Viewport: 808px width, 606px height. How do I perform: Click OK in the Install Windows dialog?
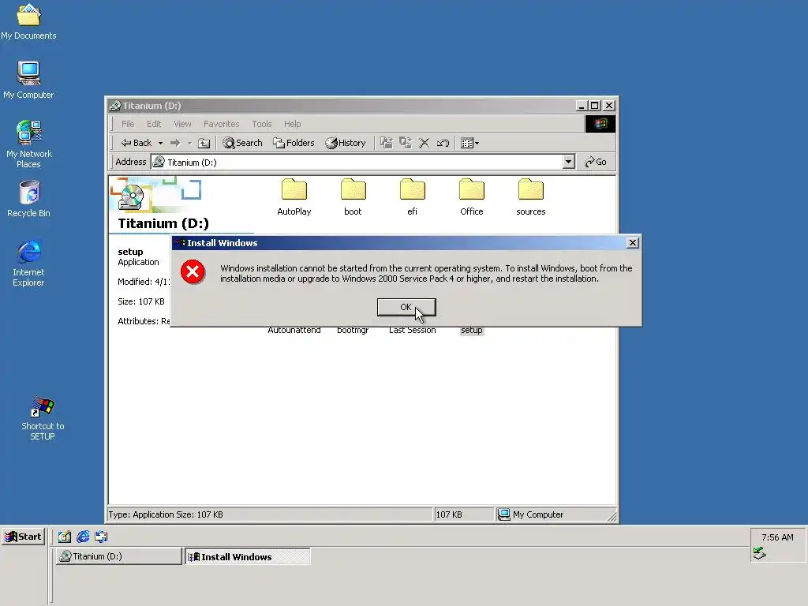[406, 307]
